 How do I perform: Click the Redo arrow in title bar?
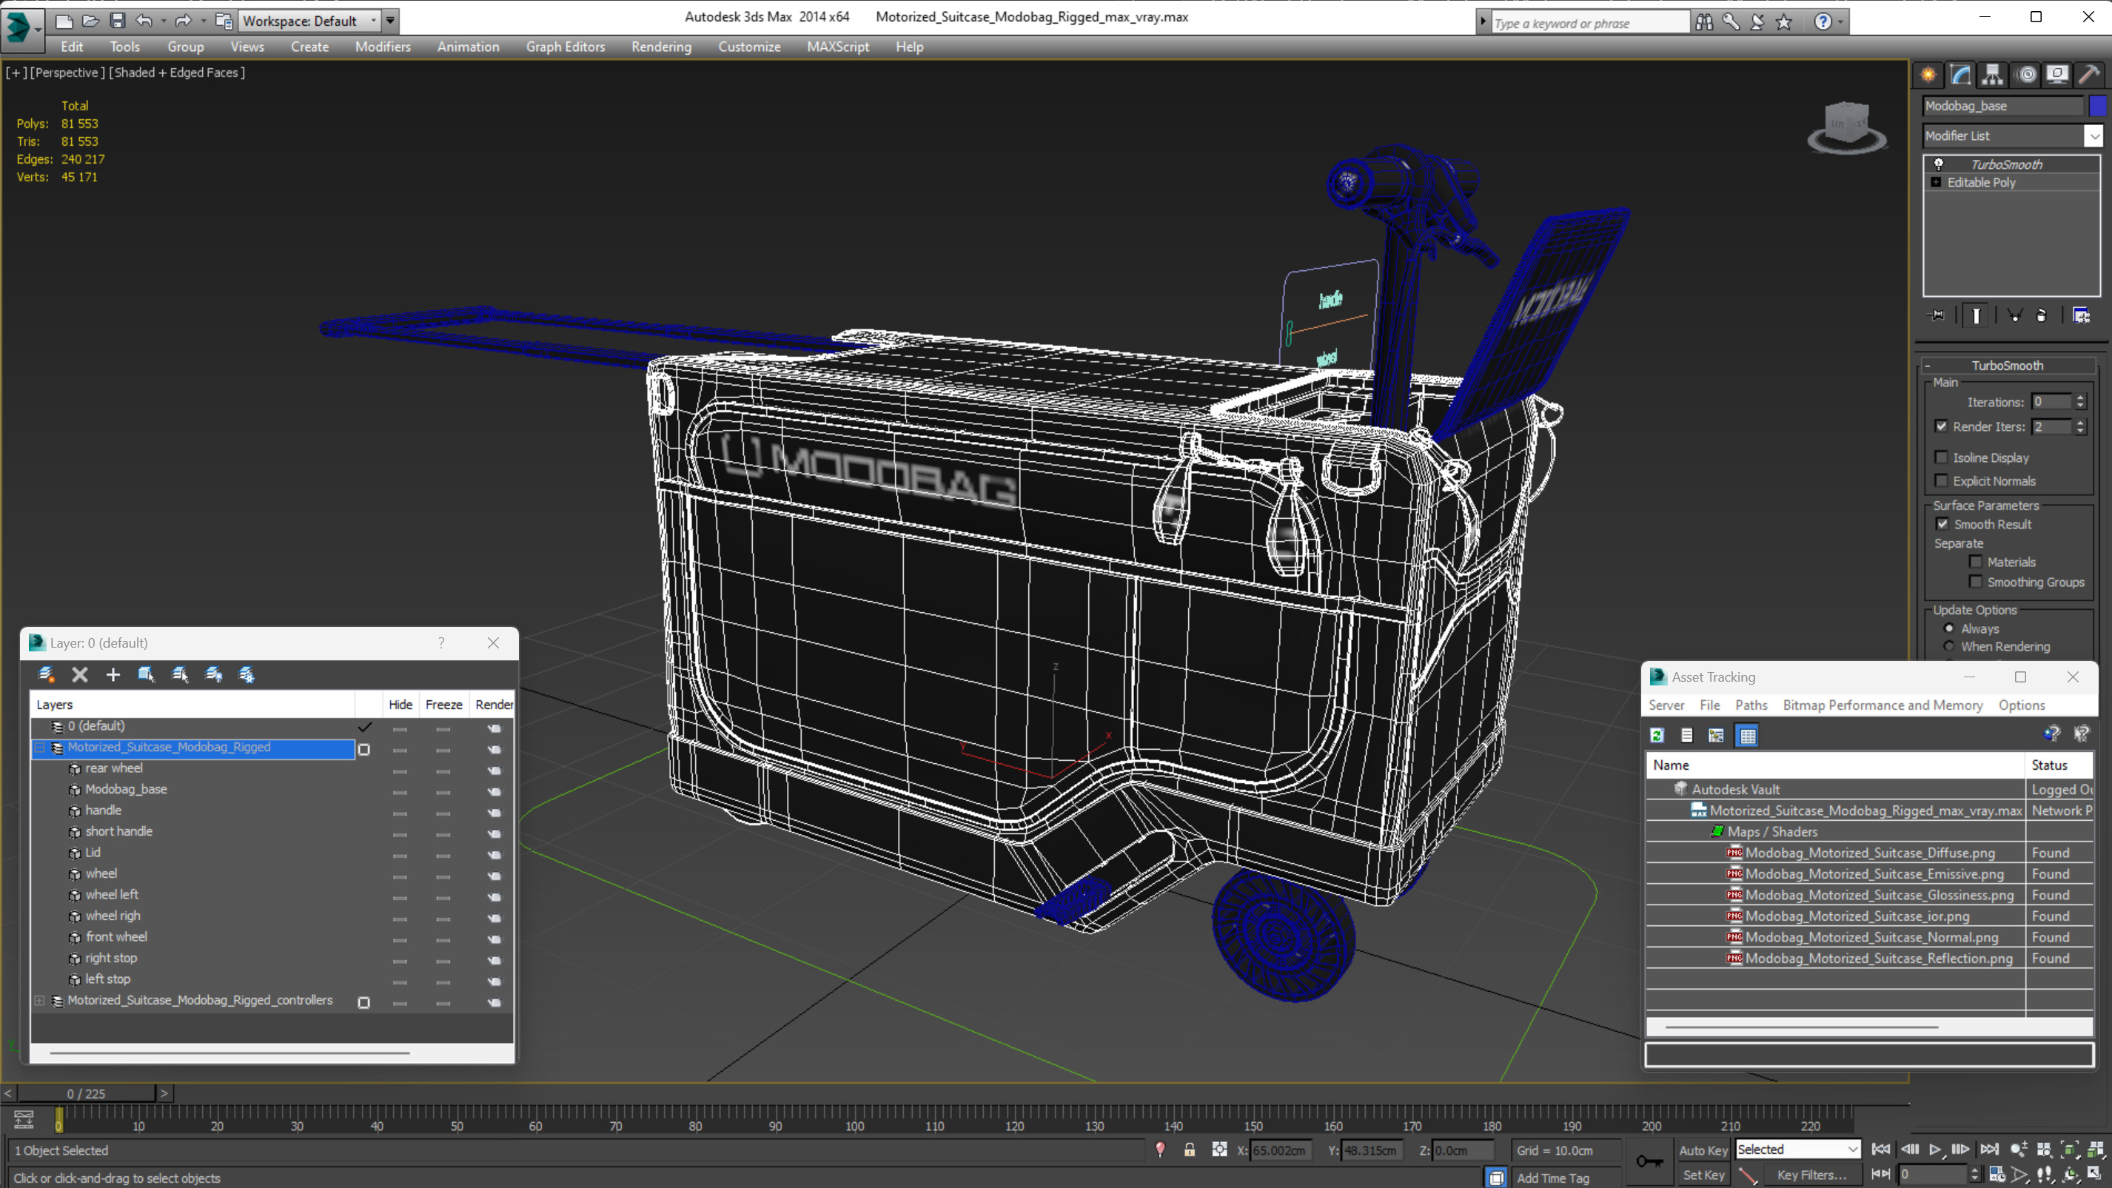click(x=183, y=21)
